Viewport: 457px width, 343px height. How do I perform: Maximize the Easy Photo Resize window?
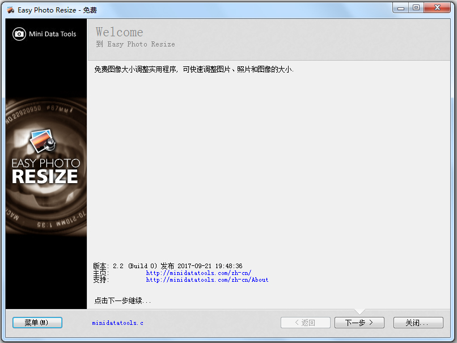pyautogui.click(x=416, y=8)
